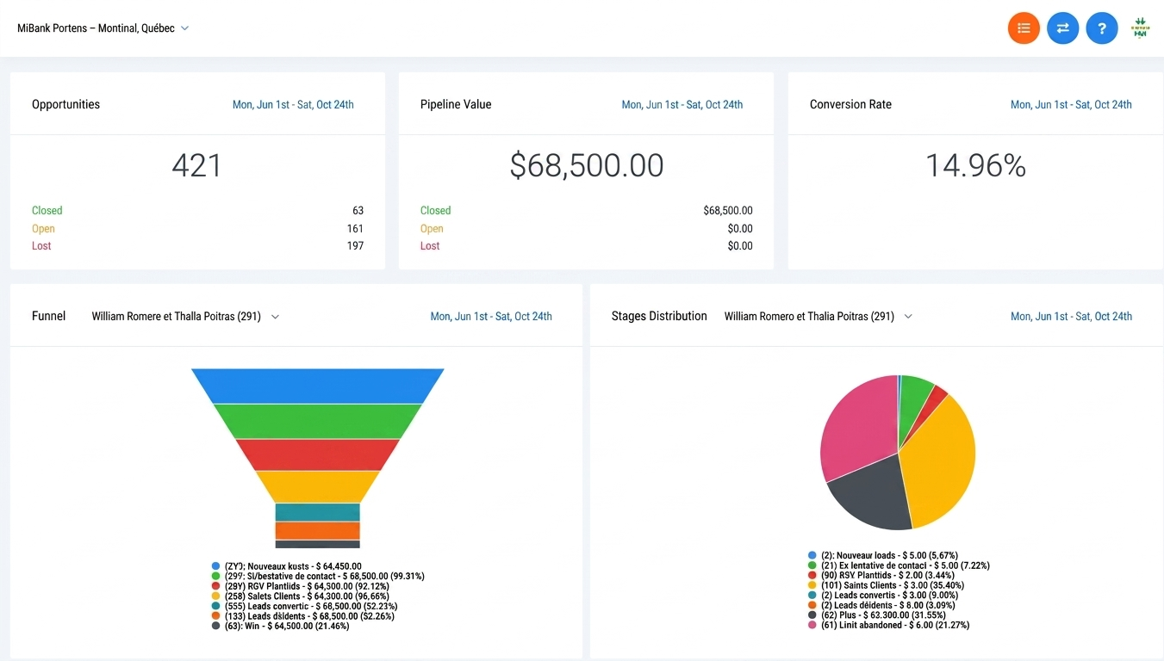The width and height of the screenshot is (1164, 661).
Task: Toggle the Closed series in Opportunities card
Action: (47, 210)
